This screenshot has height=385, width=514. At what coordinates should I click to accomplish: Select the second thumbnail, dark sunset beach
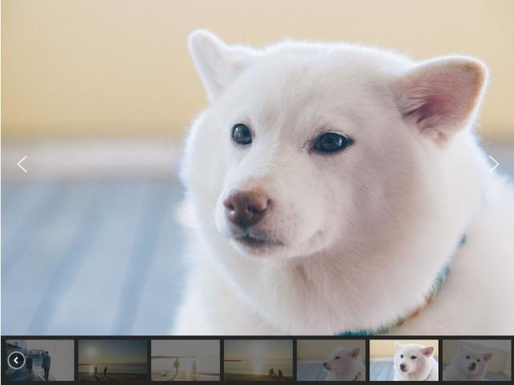112,360
